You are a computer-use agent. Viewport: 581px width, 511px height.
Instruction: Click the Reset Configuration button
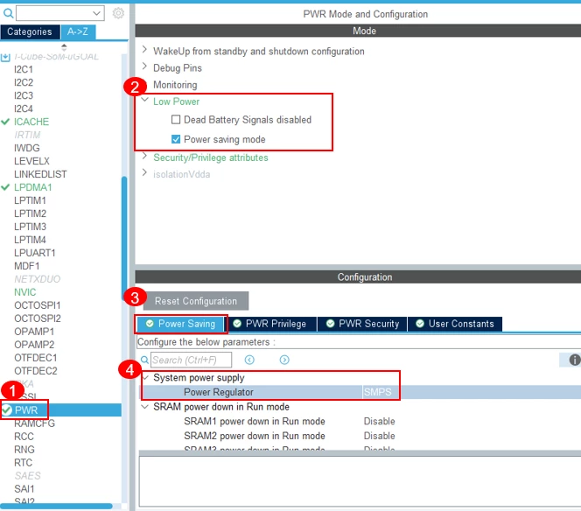click(196, 301)
